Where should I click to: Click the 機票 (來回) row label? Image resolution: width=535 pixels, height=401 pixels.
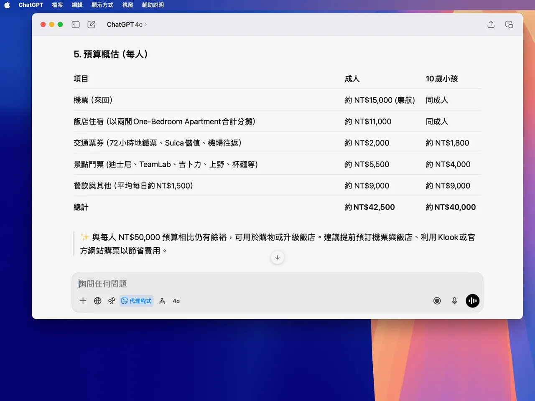point(93,100)
